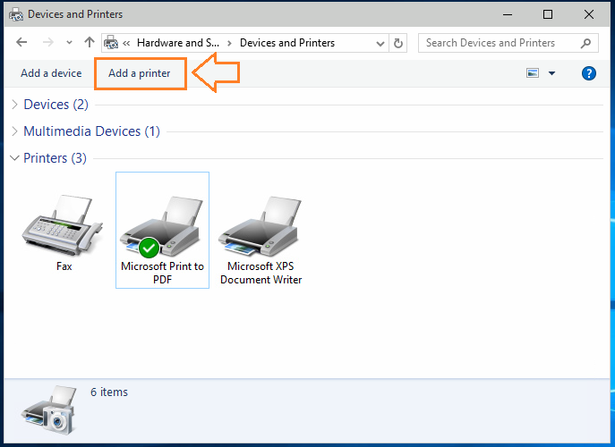Go up one folder level arrow
Viewport: 615px width, 447px height.
click(90, 42)
